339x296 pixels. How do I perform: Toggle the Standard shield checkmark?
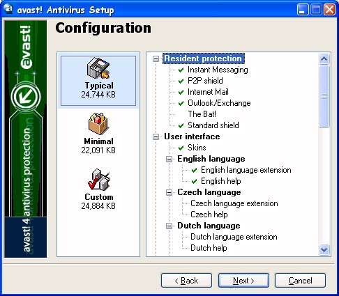[181, 125]
